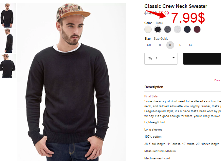Click the black add to cart button
Viewport: 221px width, 161px height.
coord(202,59)
